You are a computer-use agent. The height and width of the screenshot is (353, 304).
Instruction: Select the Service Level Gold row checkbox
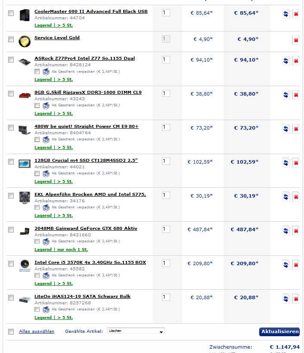[x=11, y=40]
